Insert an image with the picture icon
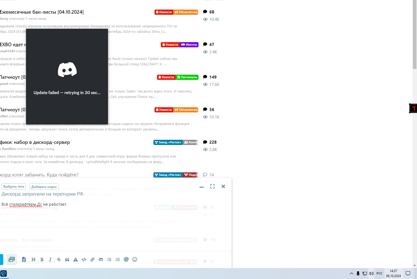Image resolution: width=417 pixels, height=279 pixels. (x=101, y=260)
